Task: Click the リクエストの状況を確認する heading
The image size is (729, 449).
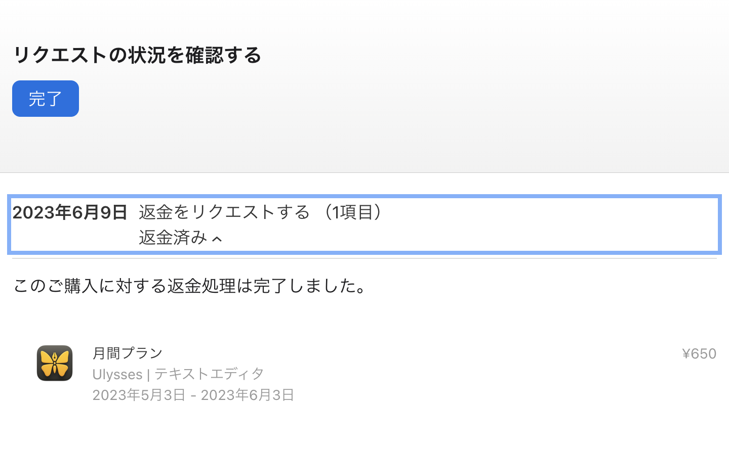Action: (137, 55)
